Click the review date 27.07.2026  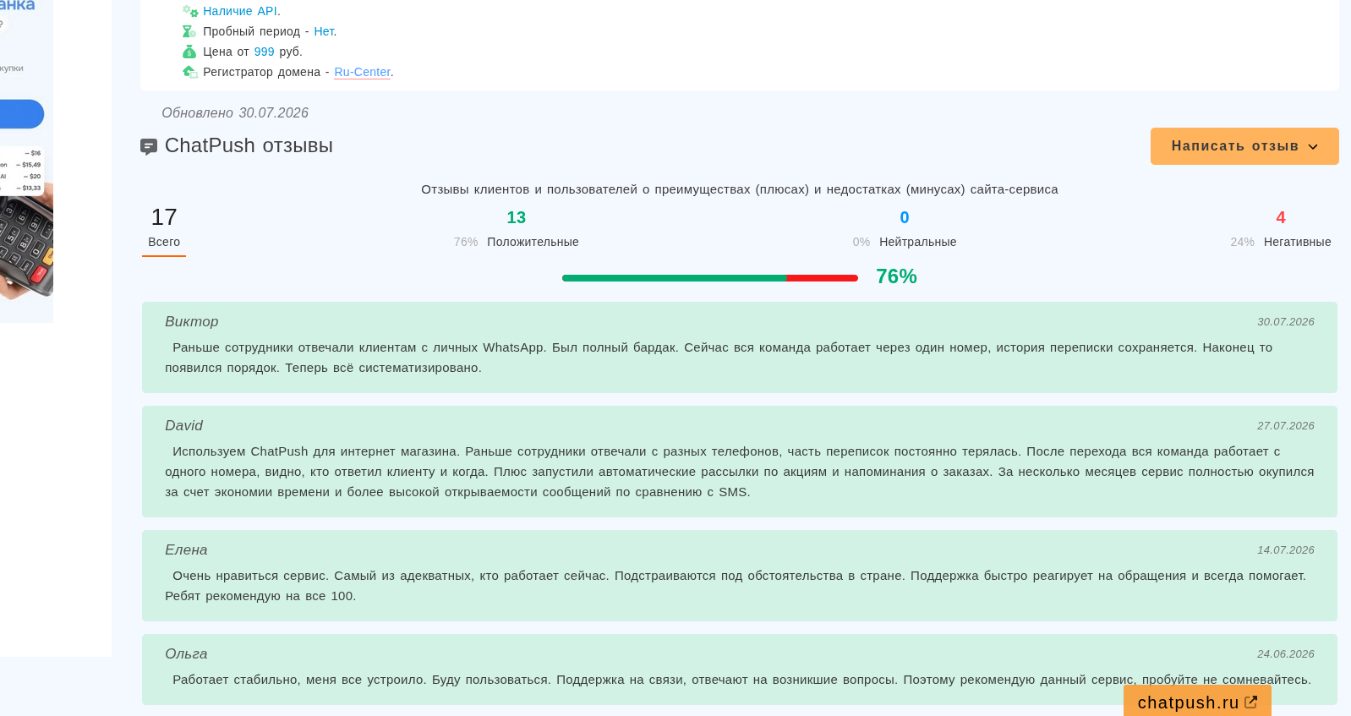tap(1285, 426)
